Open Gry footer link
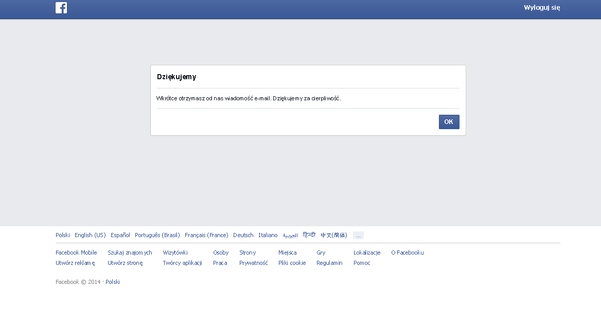601x323 pixels. coord(321,253)
